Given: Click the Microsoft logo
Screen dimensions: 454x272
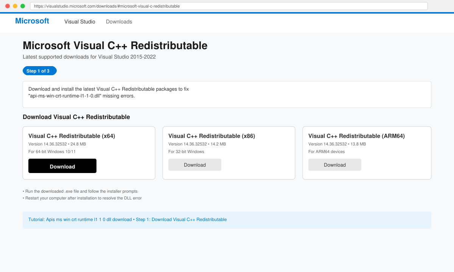Looking at the screenshot, I should pos(32,21).
